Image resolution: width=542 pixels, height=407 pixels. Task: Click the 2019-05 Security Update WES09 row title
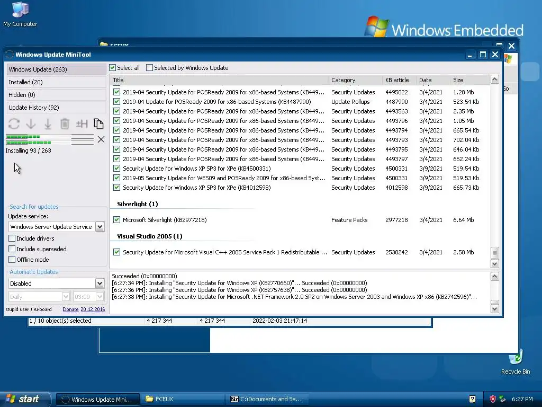[x=224, y=178]
